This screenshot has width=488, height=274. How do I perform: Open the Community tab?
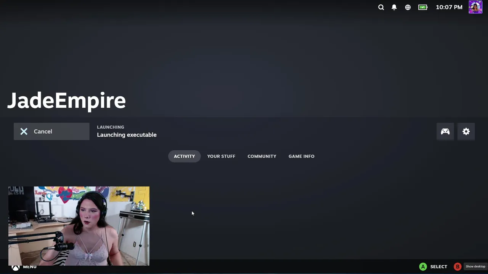[x=262, y=156]
